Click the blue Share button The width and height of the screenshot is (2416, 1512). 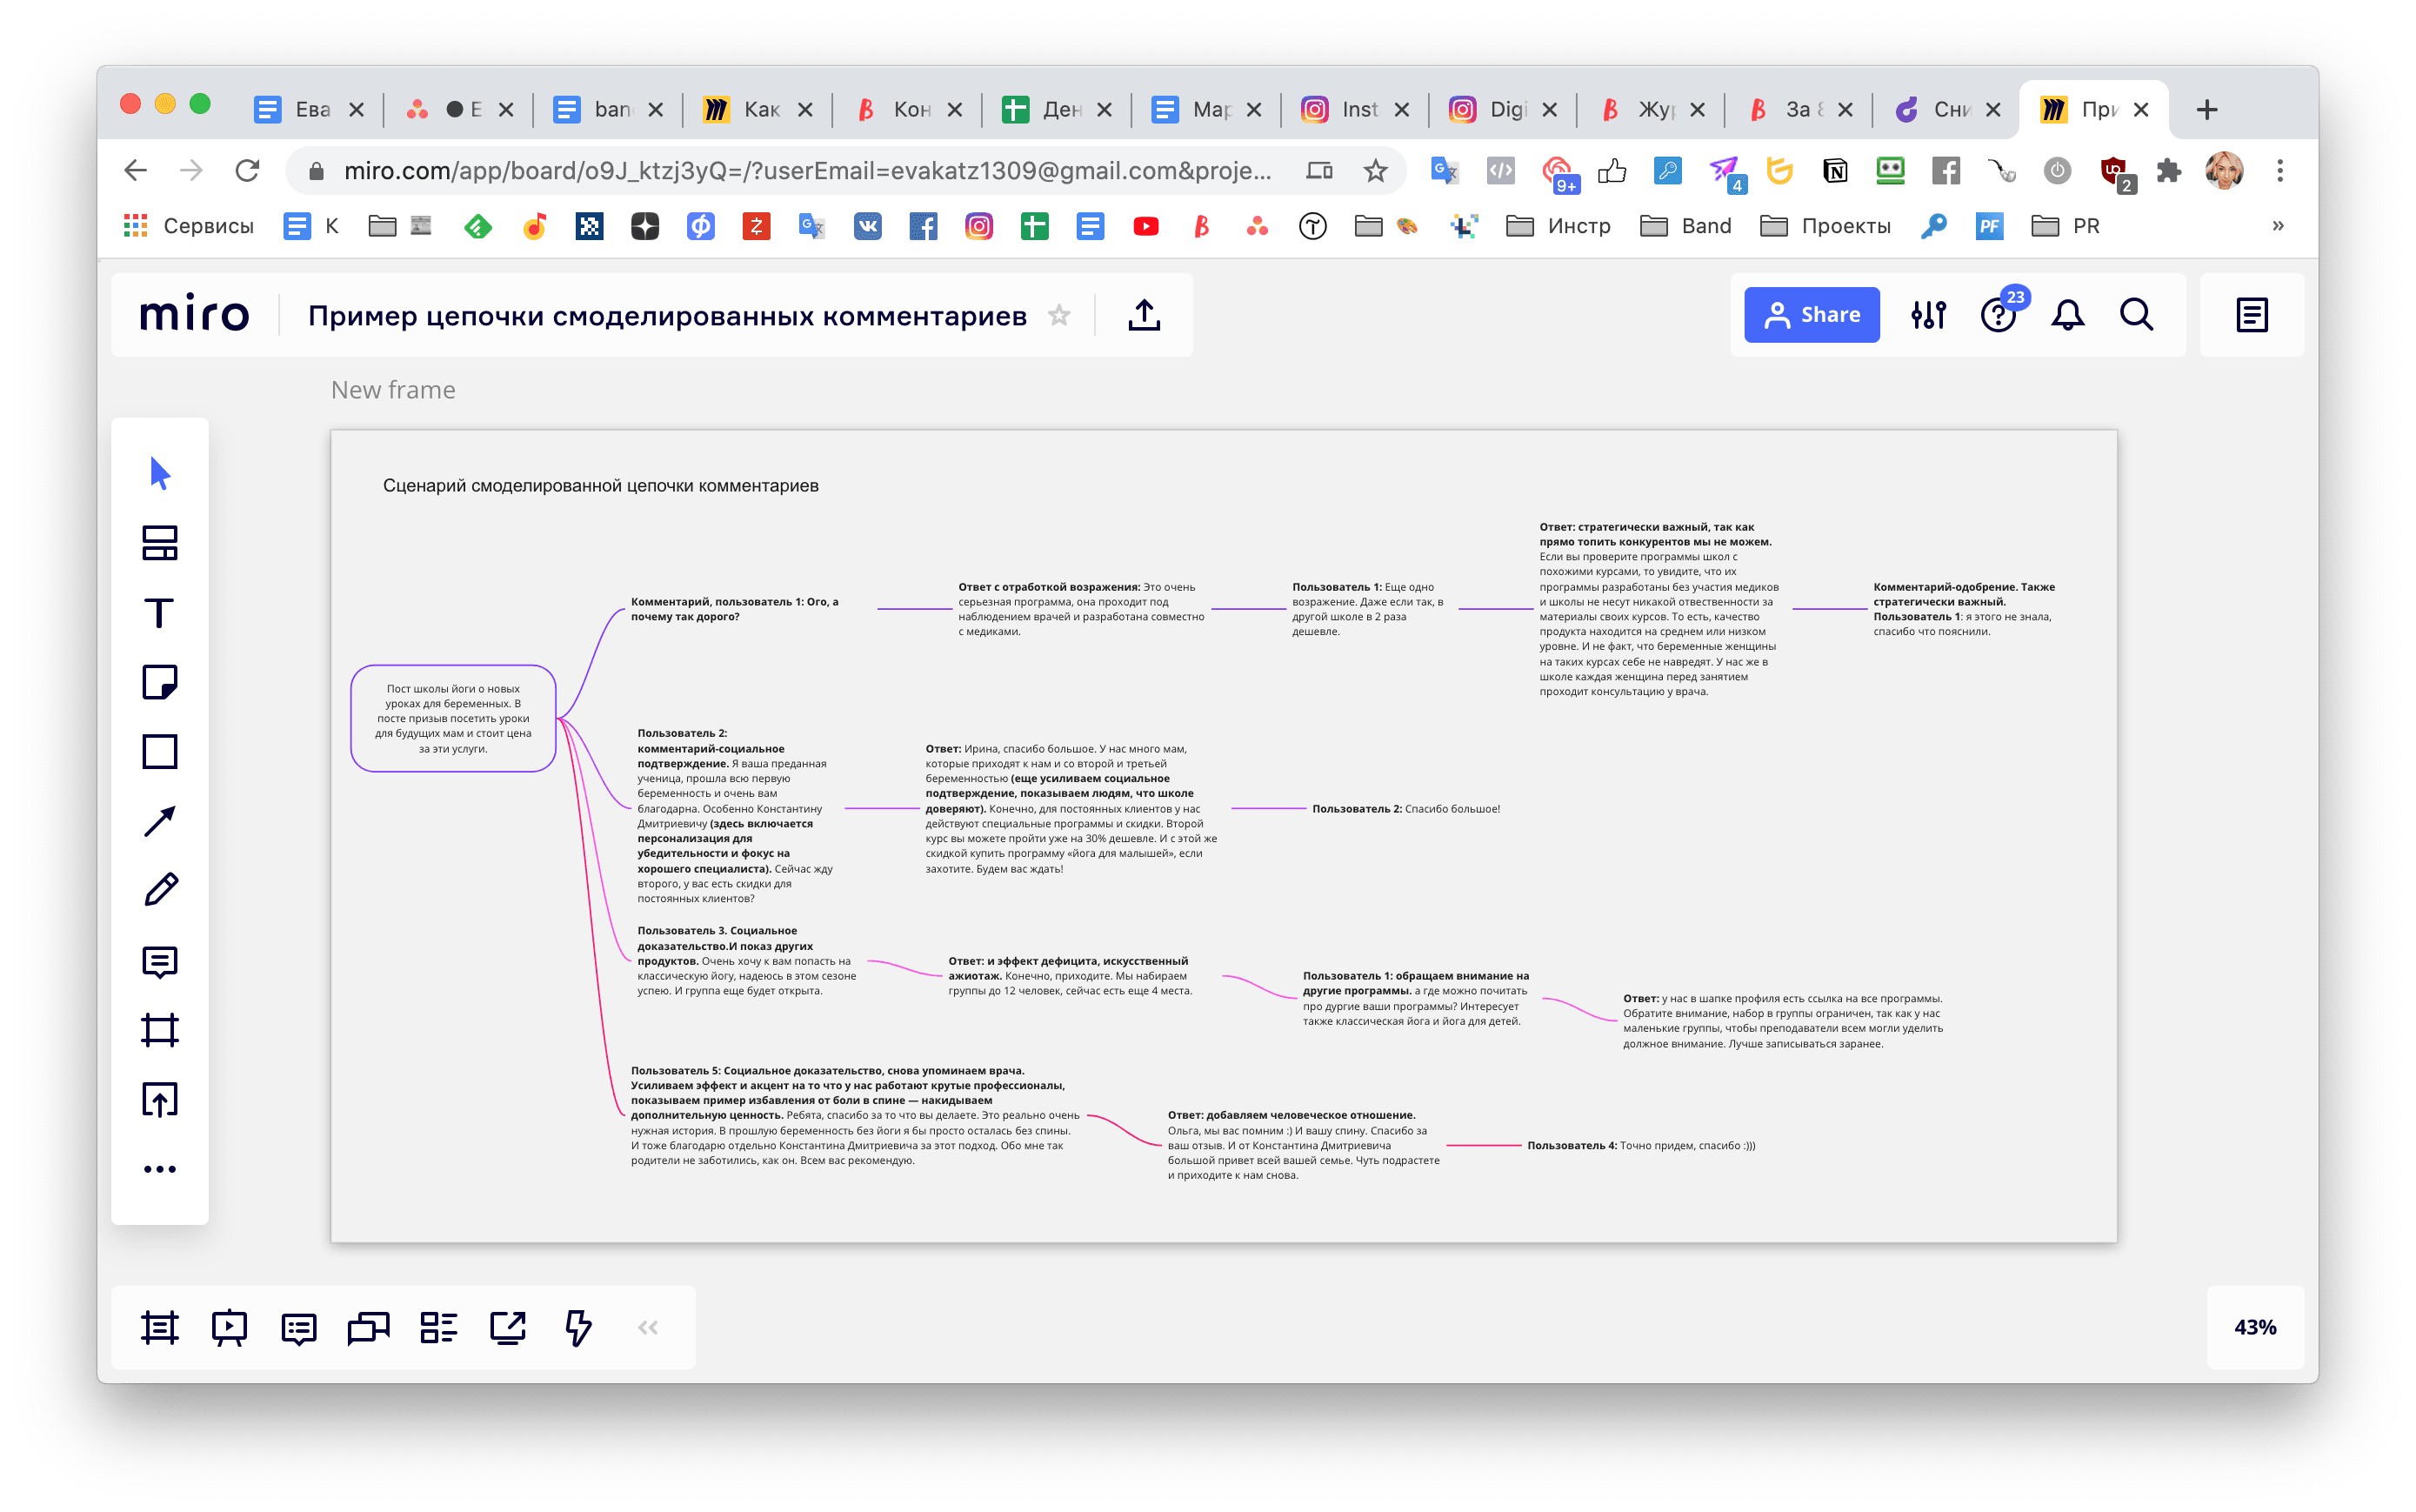[x=1810, y=315]
